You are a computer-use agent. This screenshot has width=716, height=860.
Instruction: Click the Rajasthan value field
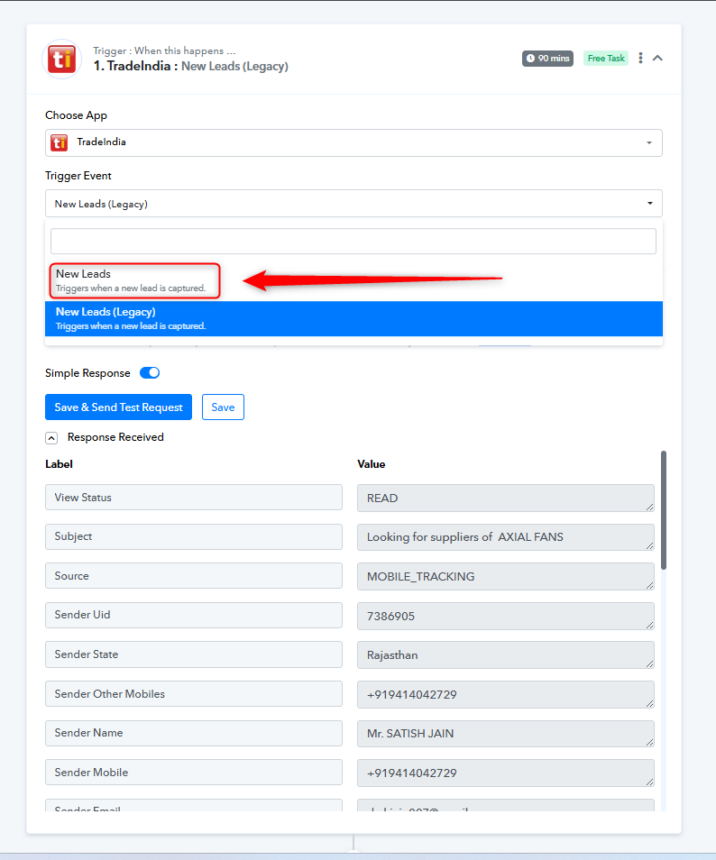click(x=505, y=654)
